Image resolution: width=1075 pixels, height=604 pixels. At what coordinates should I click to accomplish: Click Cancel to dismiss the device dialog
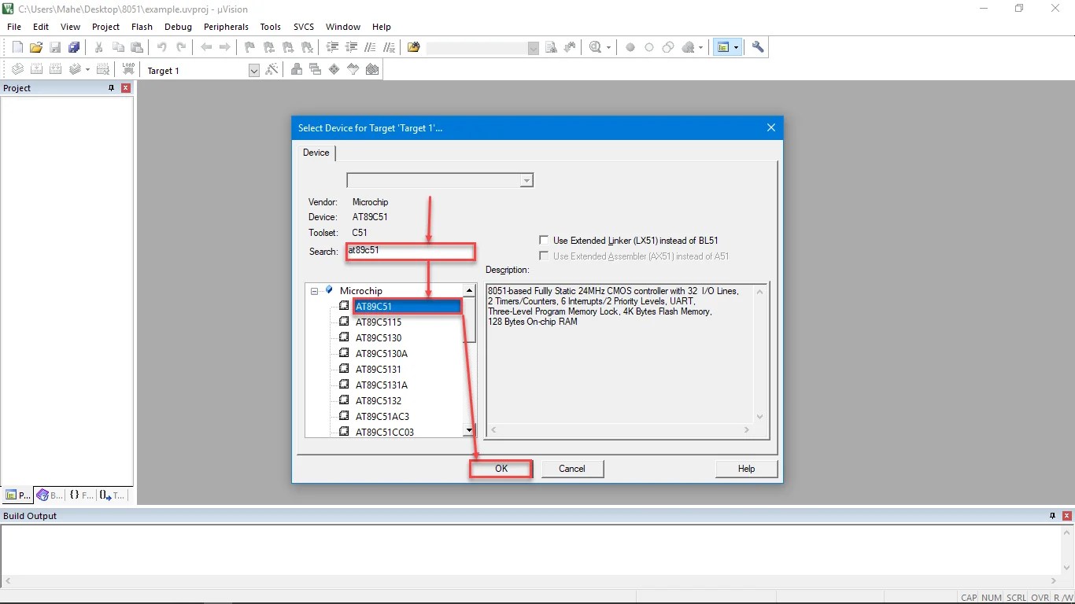click(x=572, y=468)
